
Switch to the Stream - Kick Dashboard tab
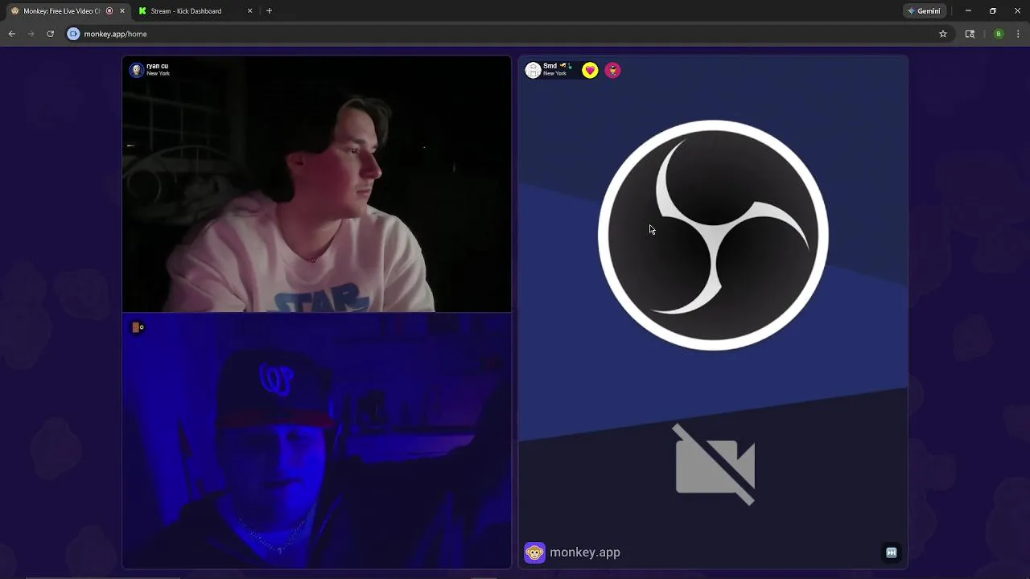(x=195, y=11)
